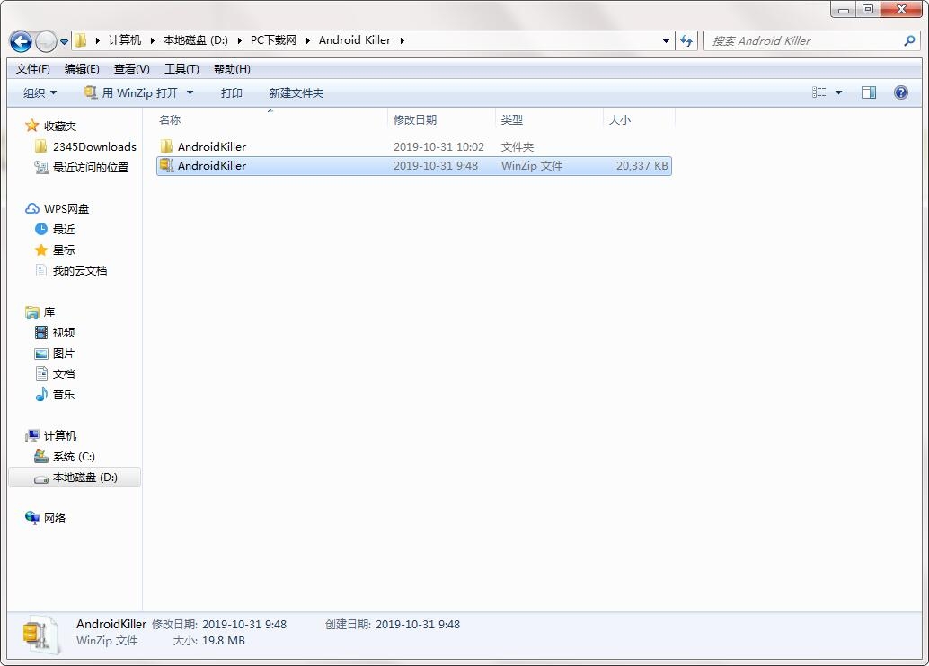The image size is (929, 666).
Task: Click 用 WinZip 打开 button
Action: coord(131,93)
